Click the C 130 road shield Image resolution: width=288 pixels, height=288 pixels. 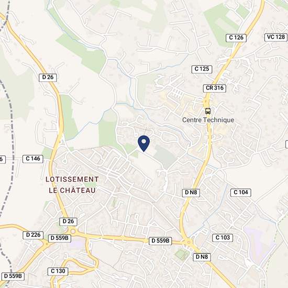(58, 271)
